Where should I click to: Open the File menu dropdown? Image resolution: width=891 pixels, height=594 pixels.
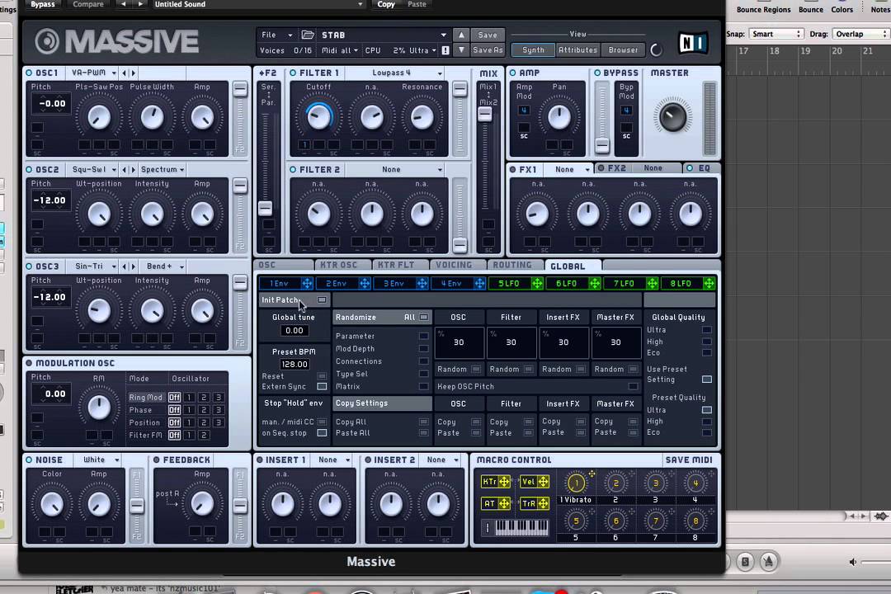(276, 35)
